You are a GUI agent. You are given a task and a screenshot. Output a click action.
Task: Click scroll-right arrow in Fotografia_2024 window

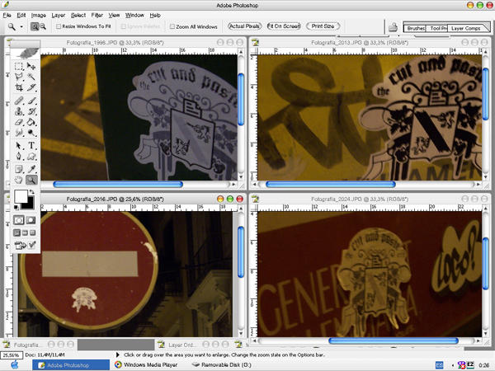tap(478, 341)
